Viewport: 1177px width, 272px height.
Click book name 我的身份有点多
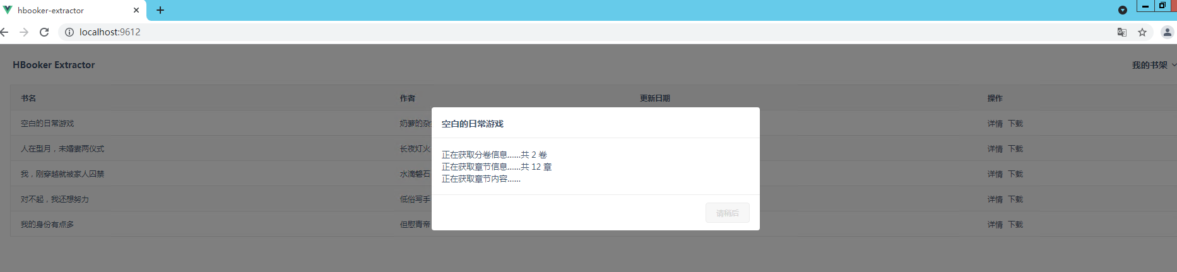pyautogui.click(x=47, y=225)
